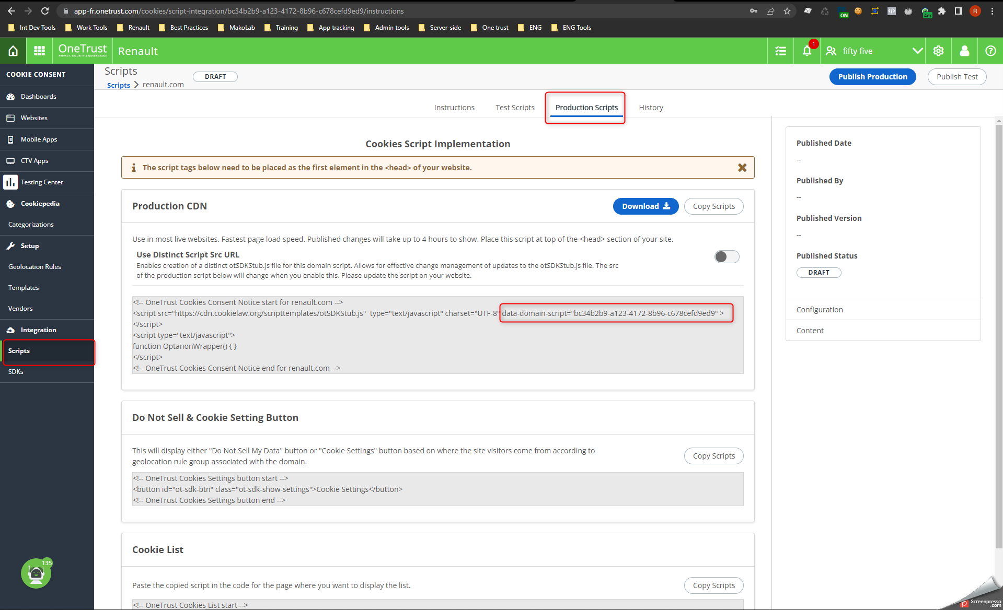Open Mobile Apps in the sidebar
The height and width of the screenshot is (610, 1003).
click(x=47, y=139)
